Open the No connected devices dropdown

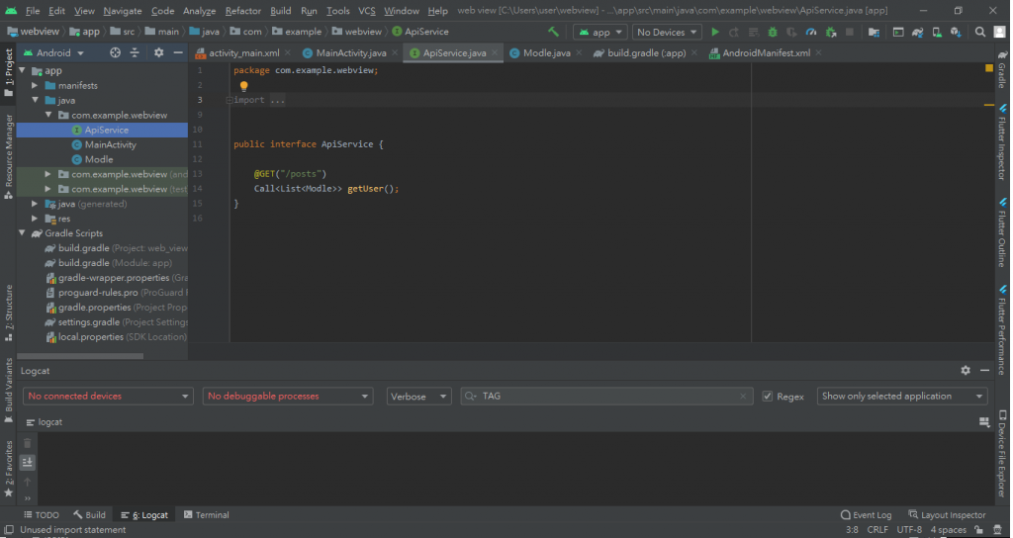[x=108, y=396]
